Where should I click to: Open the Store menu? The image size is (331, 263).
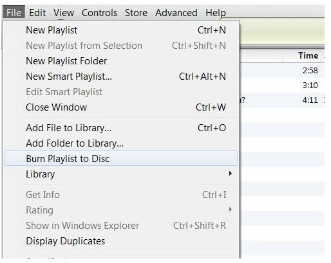tap(136, 12)
